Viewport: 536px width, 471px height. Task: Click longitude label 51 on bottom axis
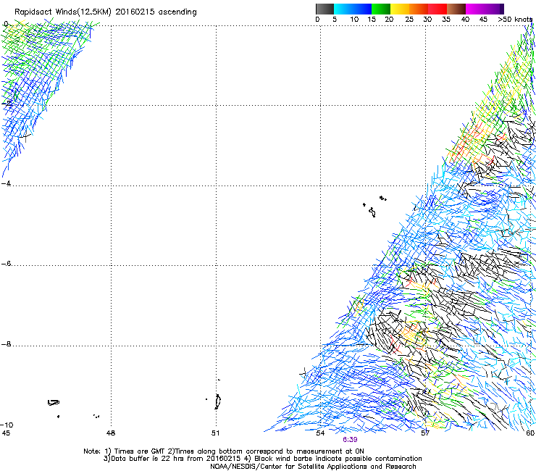point(215,433)
